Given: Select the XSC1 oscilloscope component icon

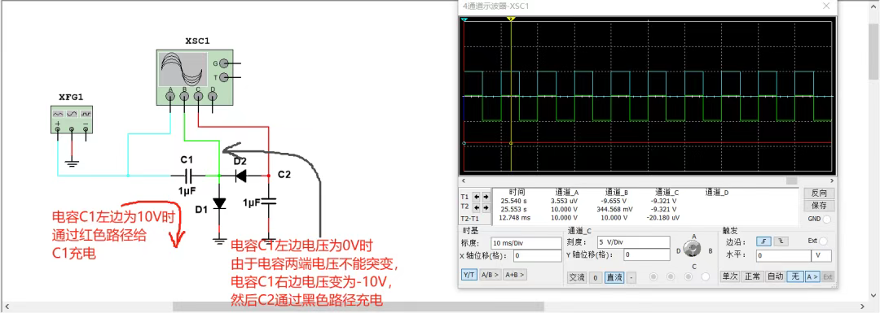Looking at the screenshot, I should coord(195,76).
